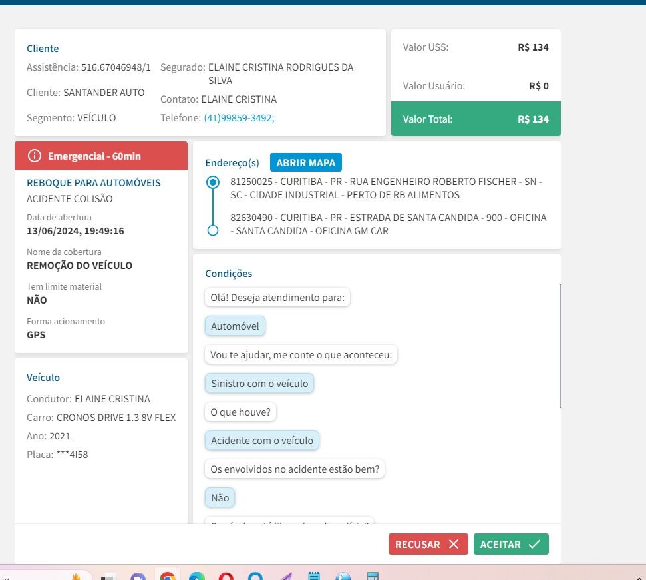646x580 pixels.
Task: Click 'Vou te ajudar, me conte' message
Action: [301, 355]
